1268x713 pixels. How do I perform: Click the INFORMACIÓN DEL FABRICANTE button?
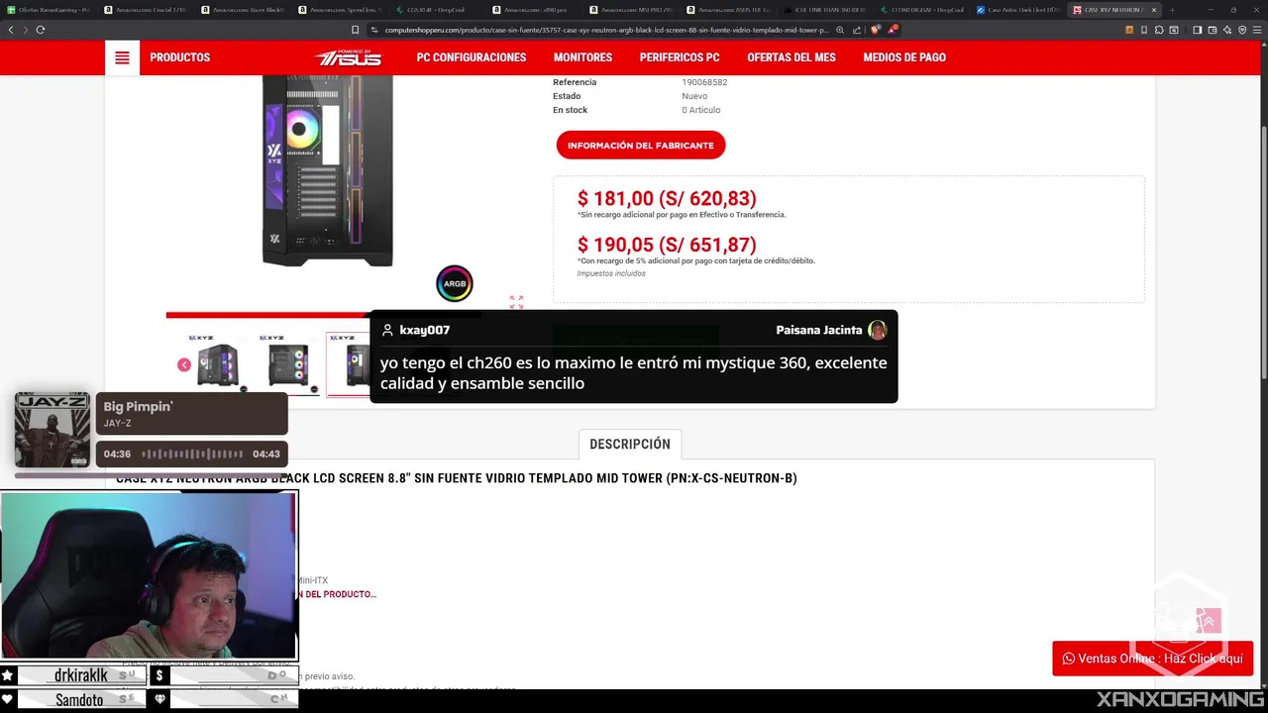(x=641, y=145)
